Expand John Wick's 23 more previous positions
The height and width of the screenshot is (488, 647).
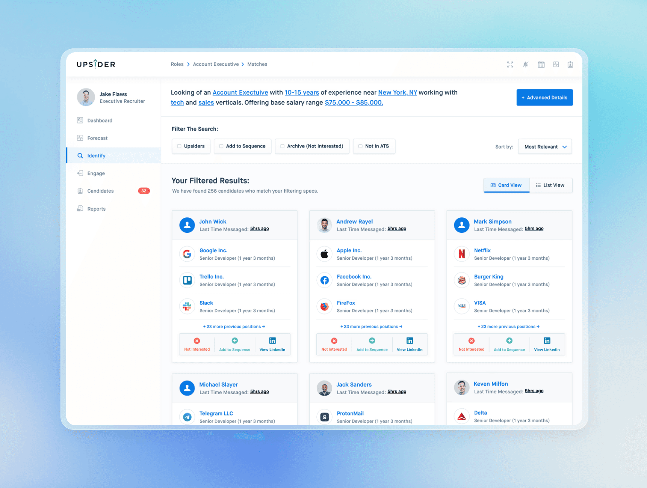[234, 327]
